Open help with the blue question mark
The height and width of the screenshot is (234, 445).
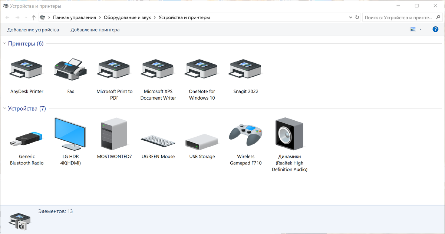point(436,30)
